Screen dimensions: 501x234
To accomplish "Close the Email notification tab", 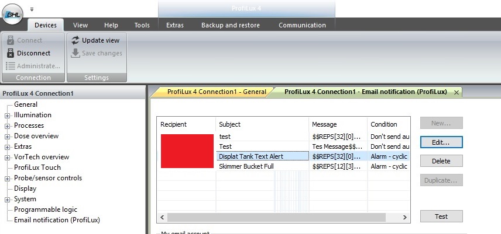I will coord(457,92).
